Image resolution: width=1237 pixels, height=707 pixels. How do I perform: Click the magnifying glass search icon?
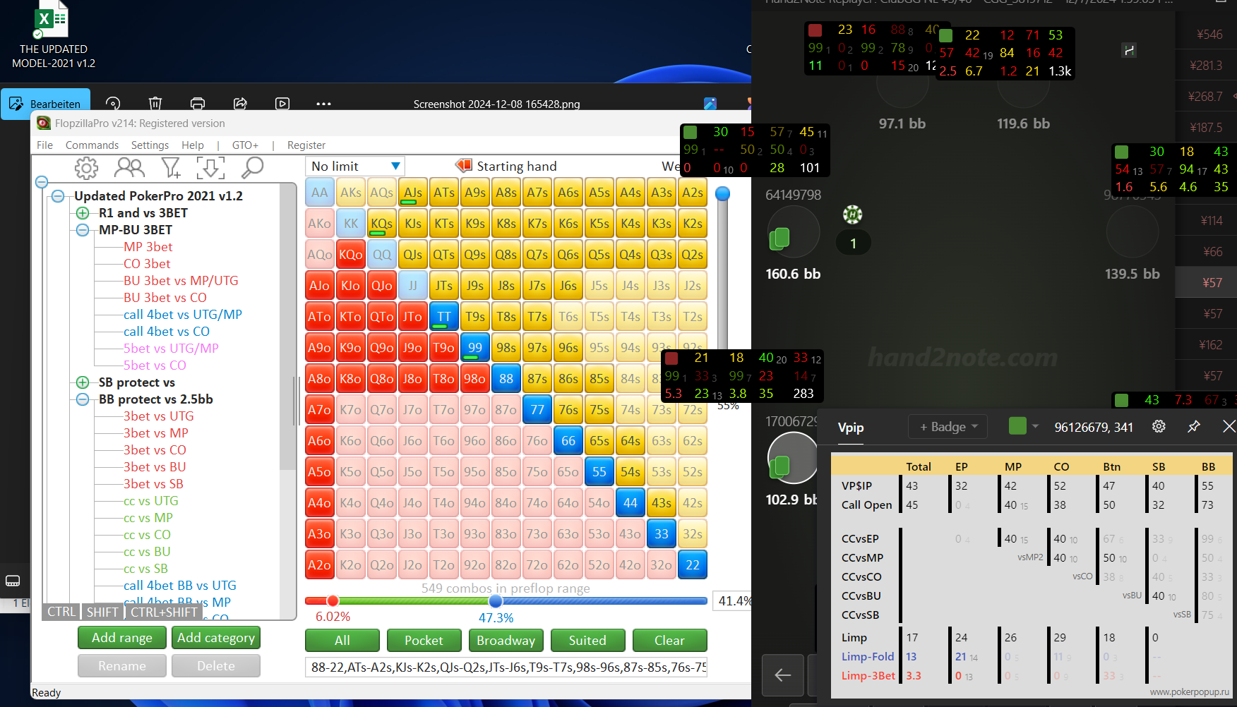coord(252,168)
